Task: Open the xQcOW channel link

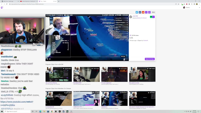Action: coord(135,16)
